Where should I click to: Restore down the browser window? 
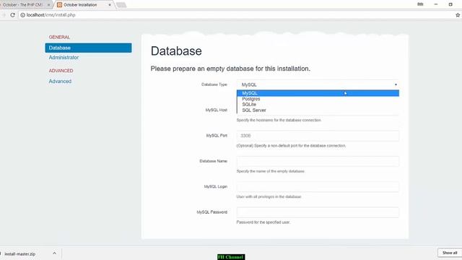[x=450, y=4]
